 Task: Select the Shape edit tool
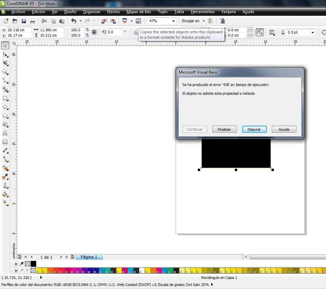pyautogui.click(x=5, y=54)
